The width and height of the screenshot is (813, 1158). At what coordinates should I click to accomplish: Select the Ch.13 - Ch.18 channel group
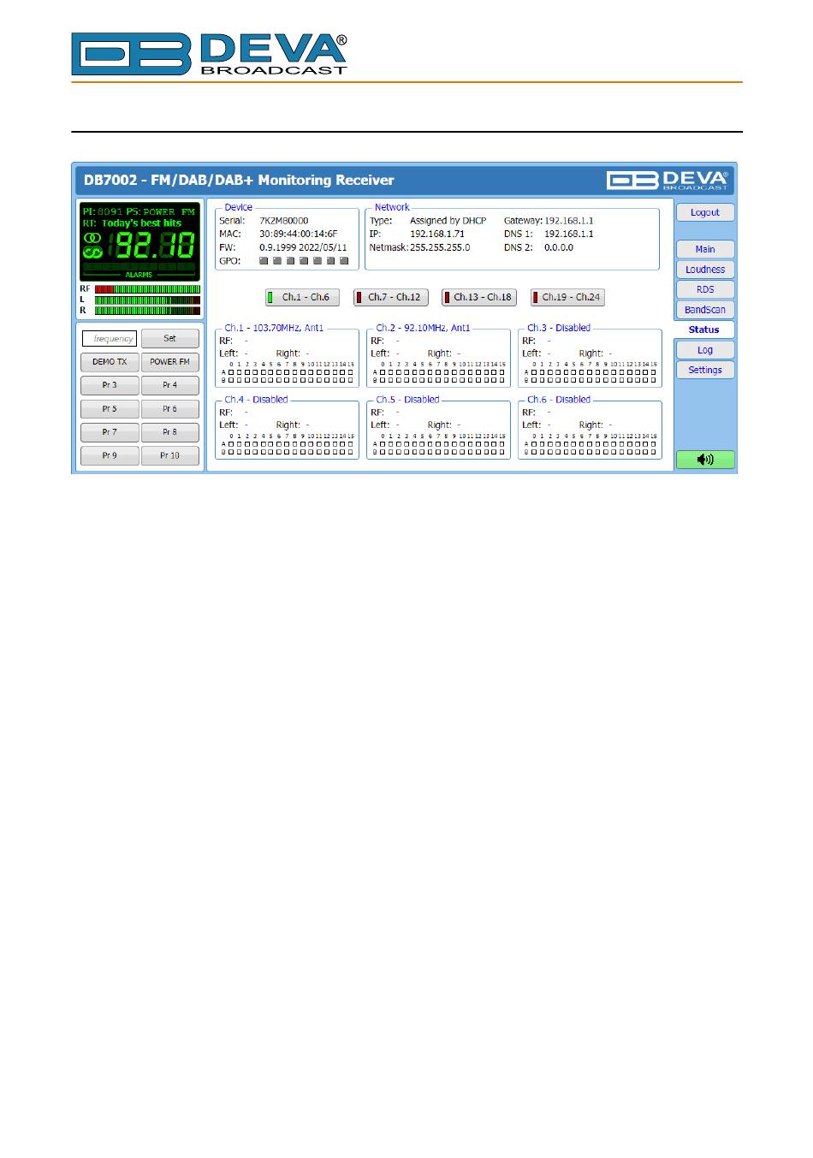479,297
